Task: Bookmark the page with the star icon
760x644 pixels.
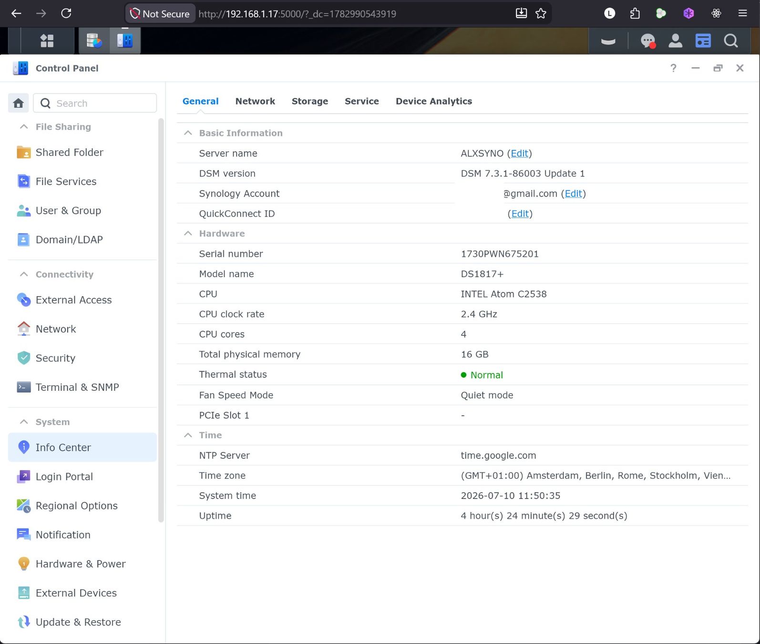Action: 541,13
